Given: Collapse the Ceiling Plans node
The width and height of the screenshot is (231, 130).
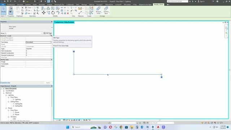Looking at the screenshot, I should point(8,102).
